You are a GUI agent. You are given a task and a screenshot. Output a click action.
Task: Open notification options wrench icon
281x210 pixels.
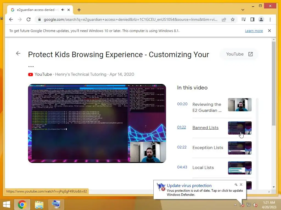236,185
